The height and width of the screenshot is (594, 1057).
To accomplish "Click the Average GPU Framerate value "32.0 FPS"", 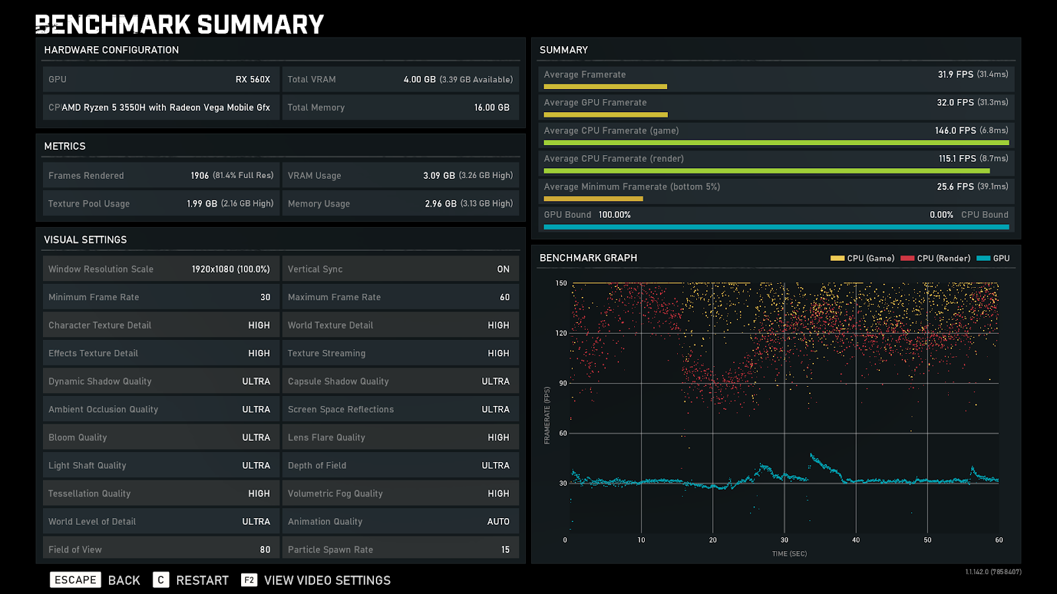I will click(955, 103).
